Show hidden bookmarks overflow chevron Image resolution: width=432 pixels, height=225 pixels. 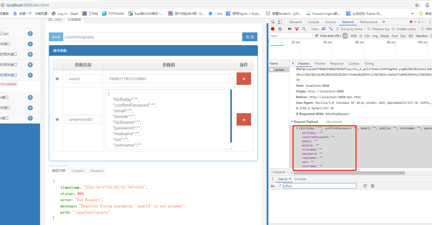click(x=412, y=13)
